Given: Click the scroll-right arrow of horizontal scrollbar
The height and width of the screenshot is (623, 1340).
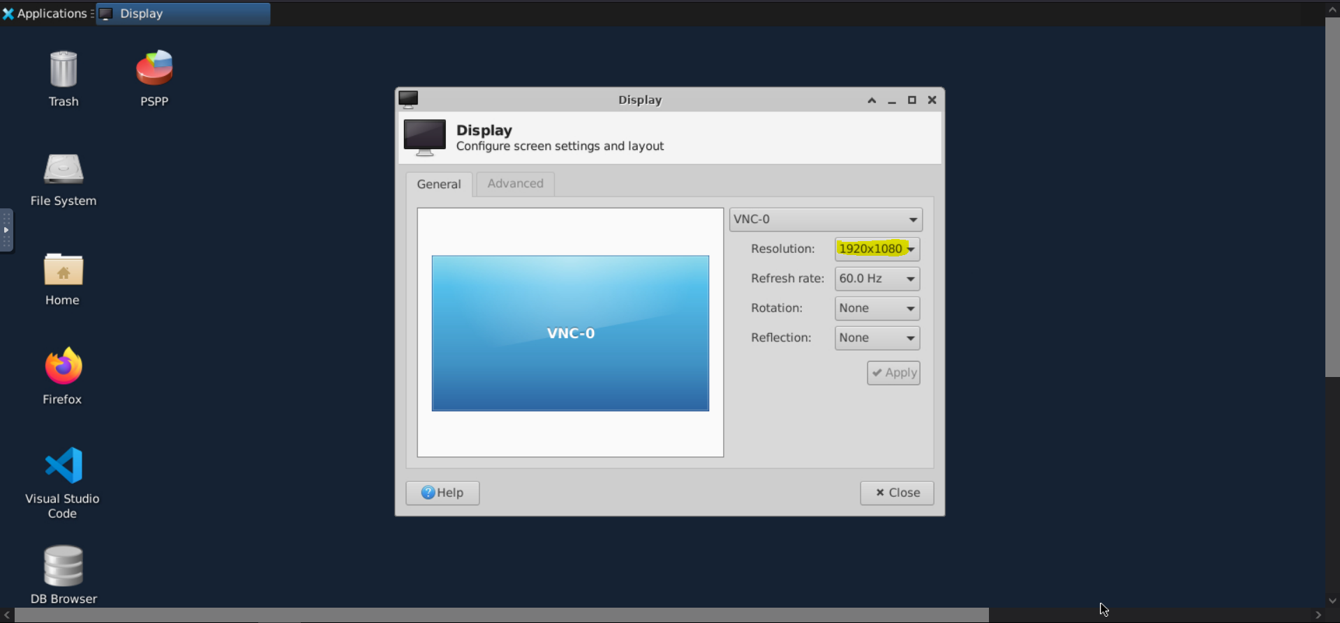Looking at the screenshot, I should click(1318, 615).
